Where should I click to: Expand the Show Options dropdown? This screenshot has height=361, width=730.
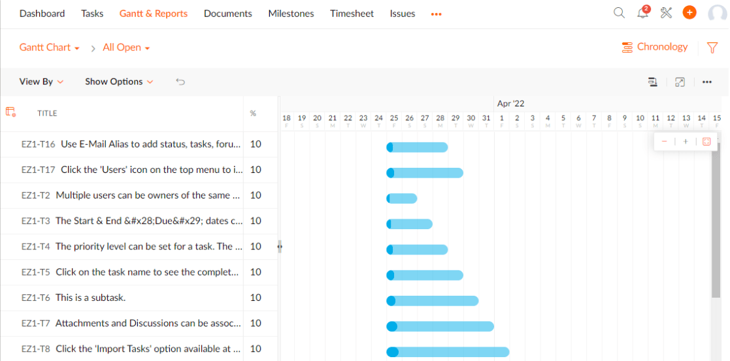tap(119, 82)
